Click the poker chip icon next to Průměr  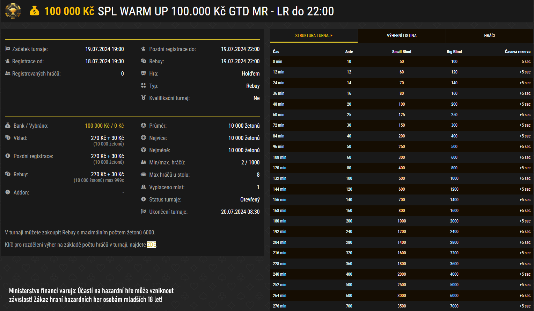click(x=143, y=126)
